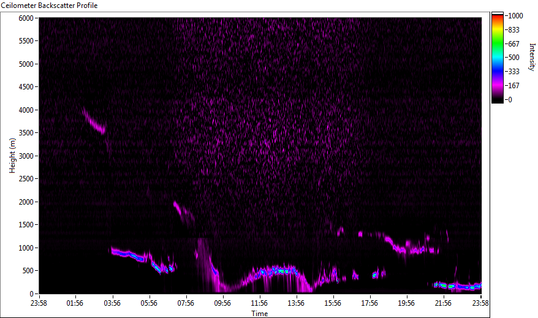Click the 500 height axis value
This screenshot has width=538, height=318.
point(28,271)
